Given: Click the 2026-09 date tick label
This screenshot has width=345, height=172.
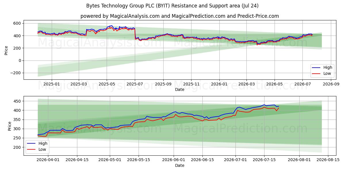Looking at the screenshot, I should pos(331,84).
